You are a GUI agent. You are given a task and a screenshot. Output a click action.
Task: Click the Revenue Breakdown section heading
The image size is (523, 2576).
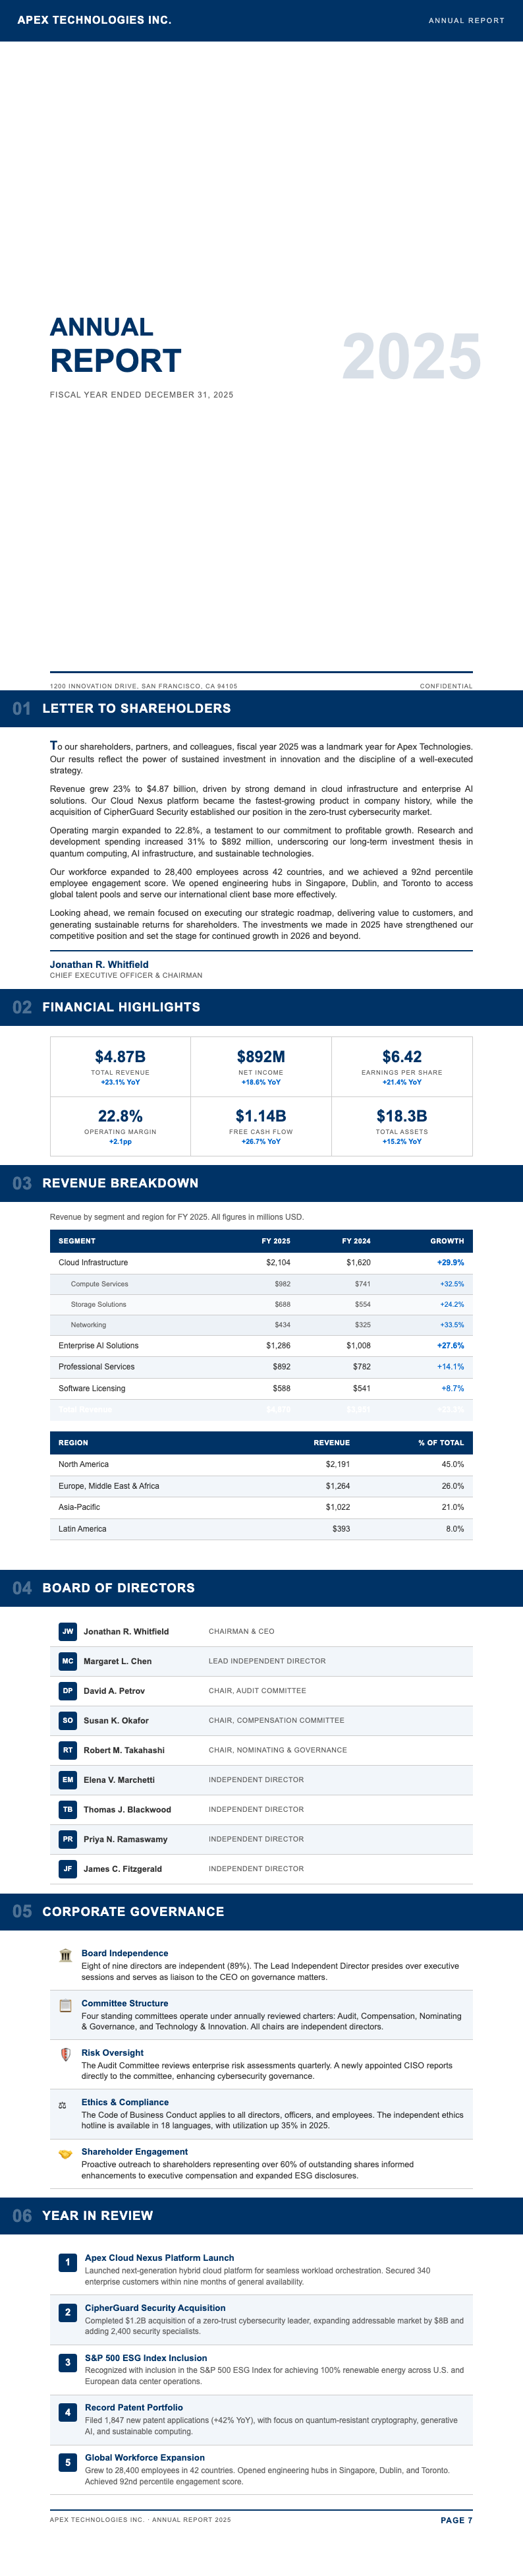120,1183
